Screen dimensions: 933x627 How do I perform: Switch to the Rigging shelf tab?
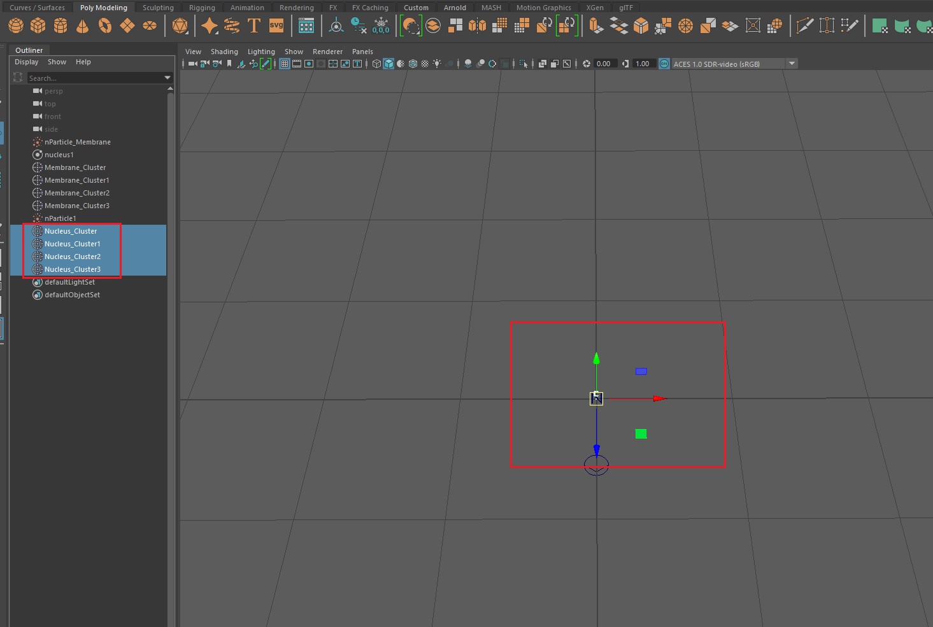point(202,8)
